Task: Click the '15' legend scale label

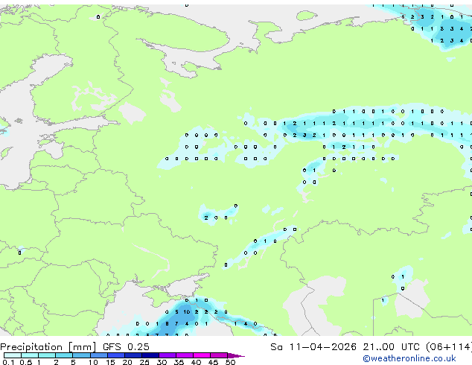Action: [110, 362]
